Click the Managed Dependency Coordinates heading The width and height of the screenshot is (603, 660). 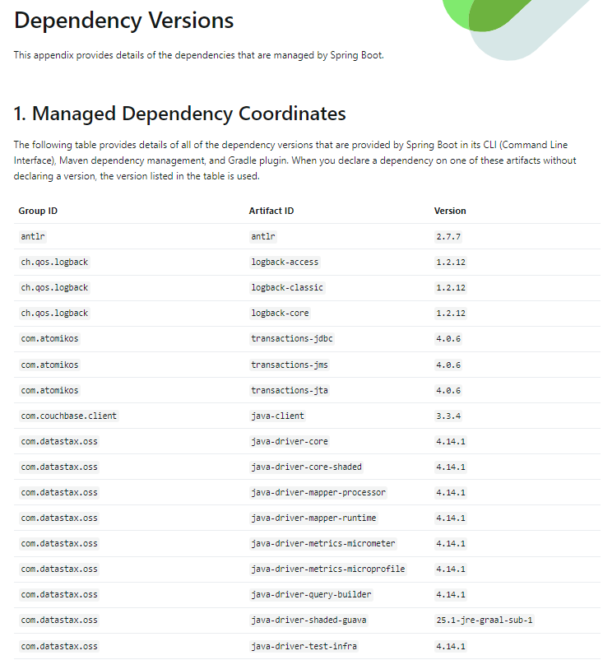179,114
